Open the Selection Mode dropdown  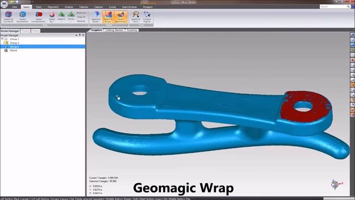tap(96, 17)
